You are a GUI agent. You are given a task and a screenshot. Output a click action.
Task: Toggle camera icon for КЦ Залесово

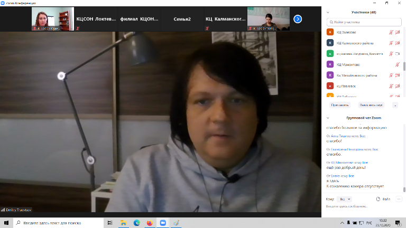point(398,32)
